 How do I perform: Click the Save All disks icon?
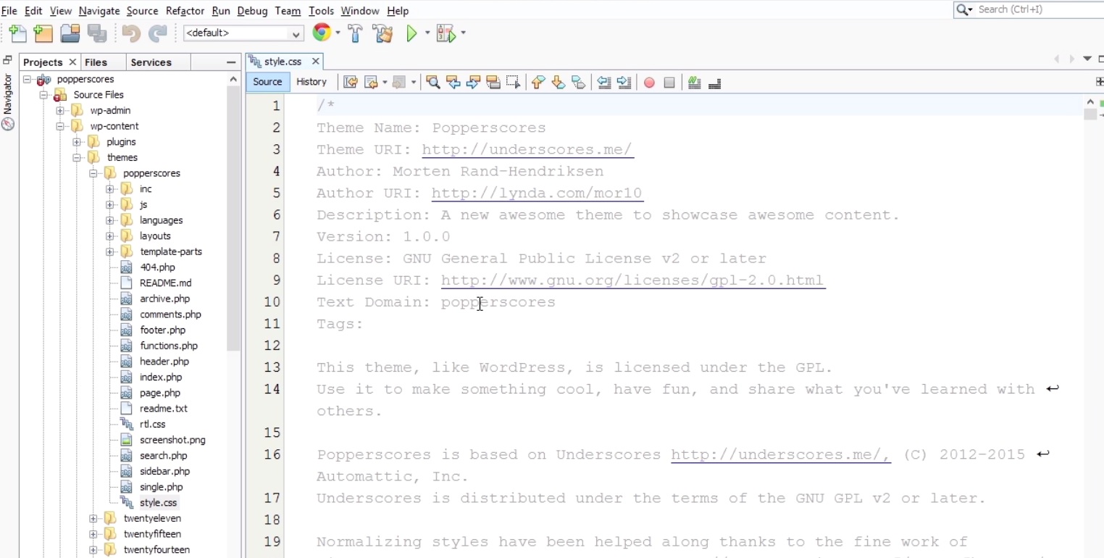point(97,33)
